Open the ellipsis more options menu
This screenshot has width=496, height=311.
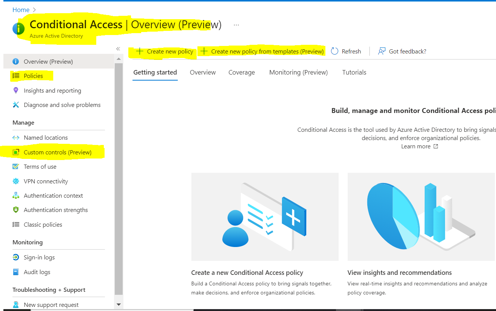coord(236,25)
